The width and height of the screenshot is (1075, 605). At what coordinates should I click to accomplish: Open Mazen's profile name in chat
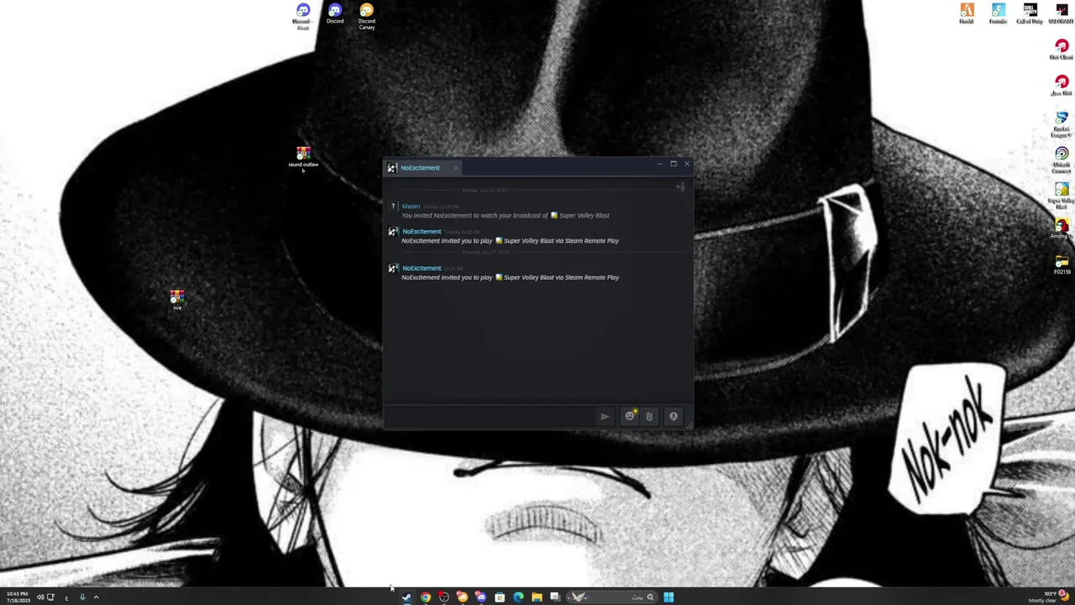[411, 206]
